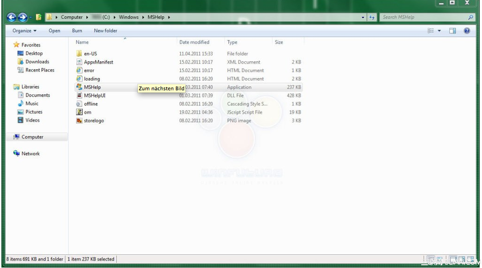Open Favorites in the navigation pane
Viewport: 482px width, 268px height.
[31, 45]
